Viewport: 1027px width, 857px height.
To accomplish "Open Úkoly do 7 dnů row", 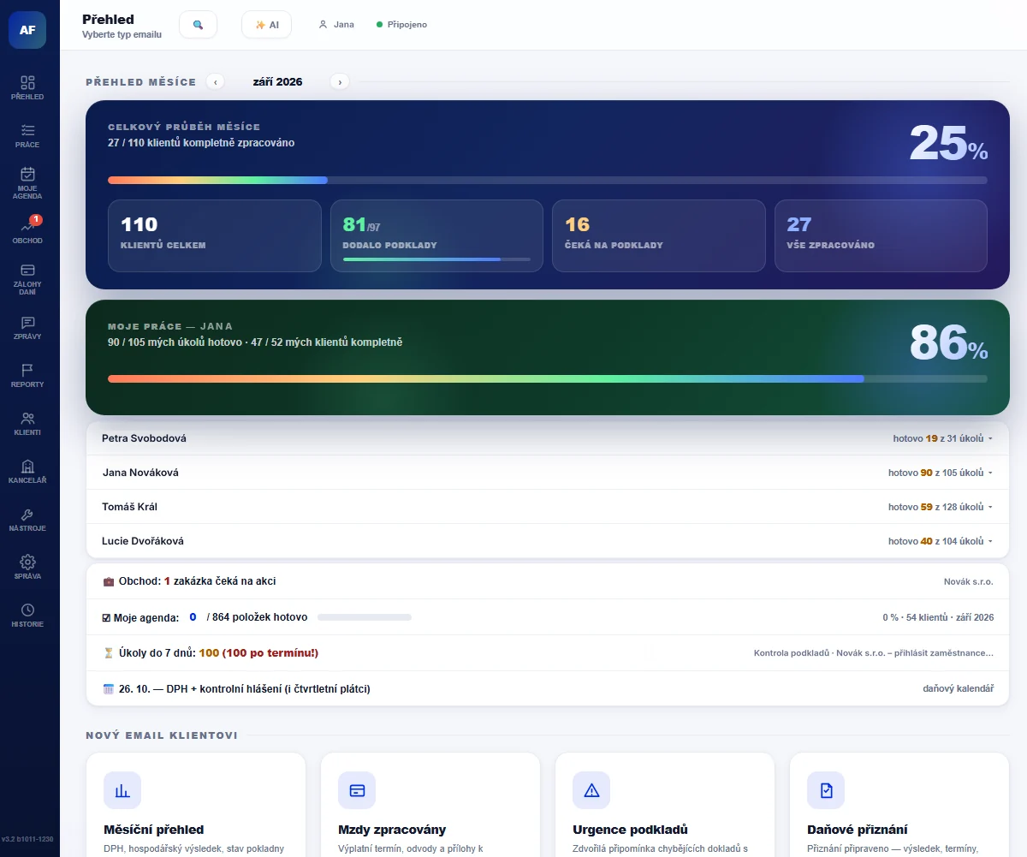I will tap(548, 653).
